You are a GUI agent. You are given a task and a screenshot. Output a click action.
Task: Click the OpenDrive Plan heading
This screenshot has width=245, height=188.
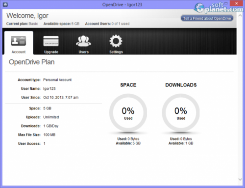click(32, 62)
